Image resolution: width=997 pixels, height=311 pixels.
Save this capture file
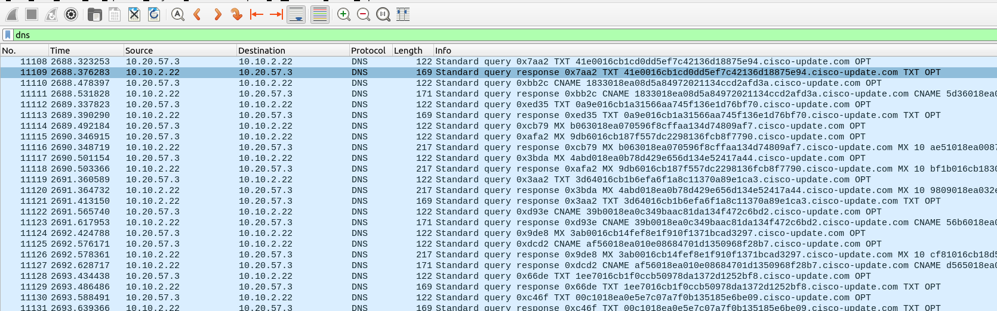pyautogui.click(x=115, y=14)
